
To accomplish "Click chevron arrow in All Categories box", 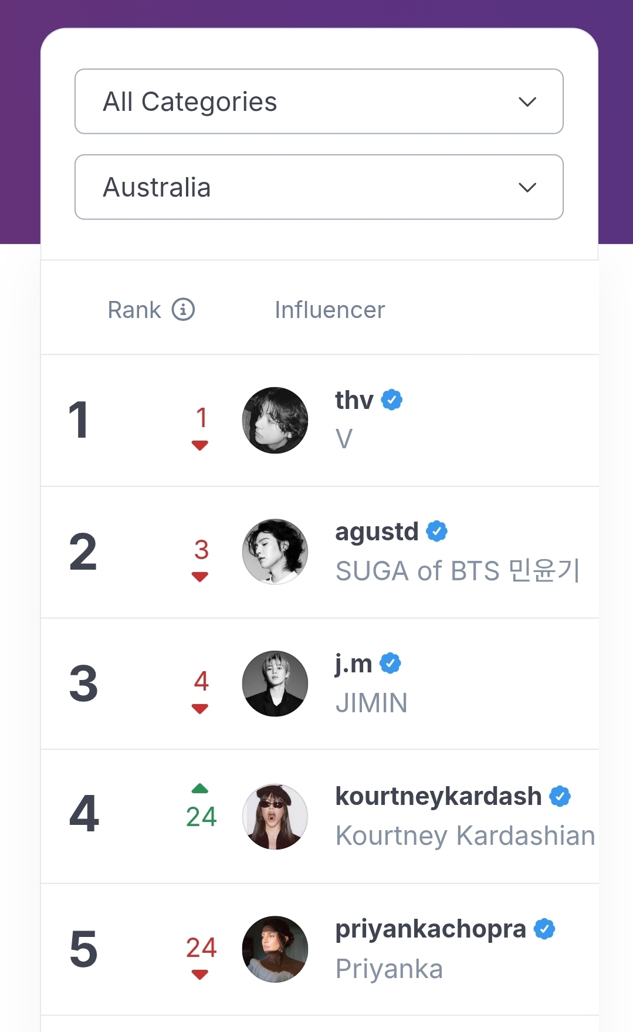I will pyautogui.click(x=527, y=102).
